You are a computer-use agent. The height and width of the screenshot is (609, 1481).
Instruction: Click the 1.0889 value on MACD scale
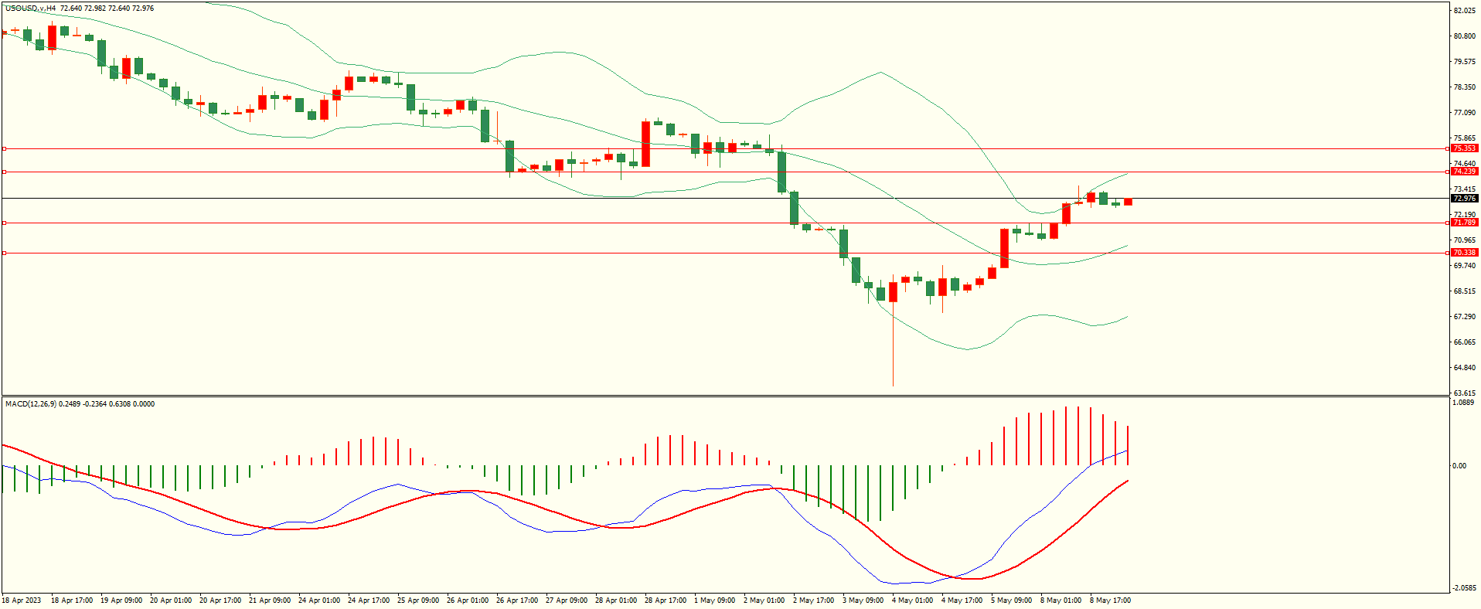point(1463,403)
